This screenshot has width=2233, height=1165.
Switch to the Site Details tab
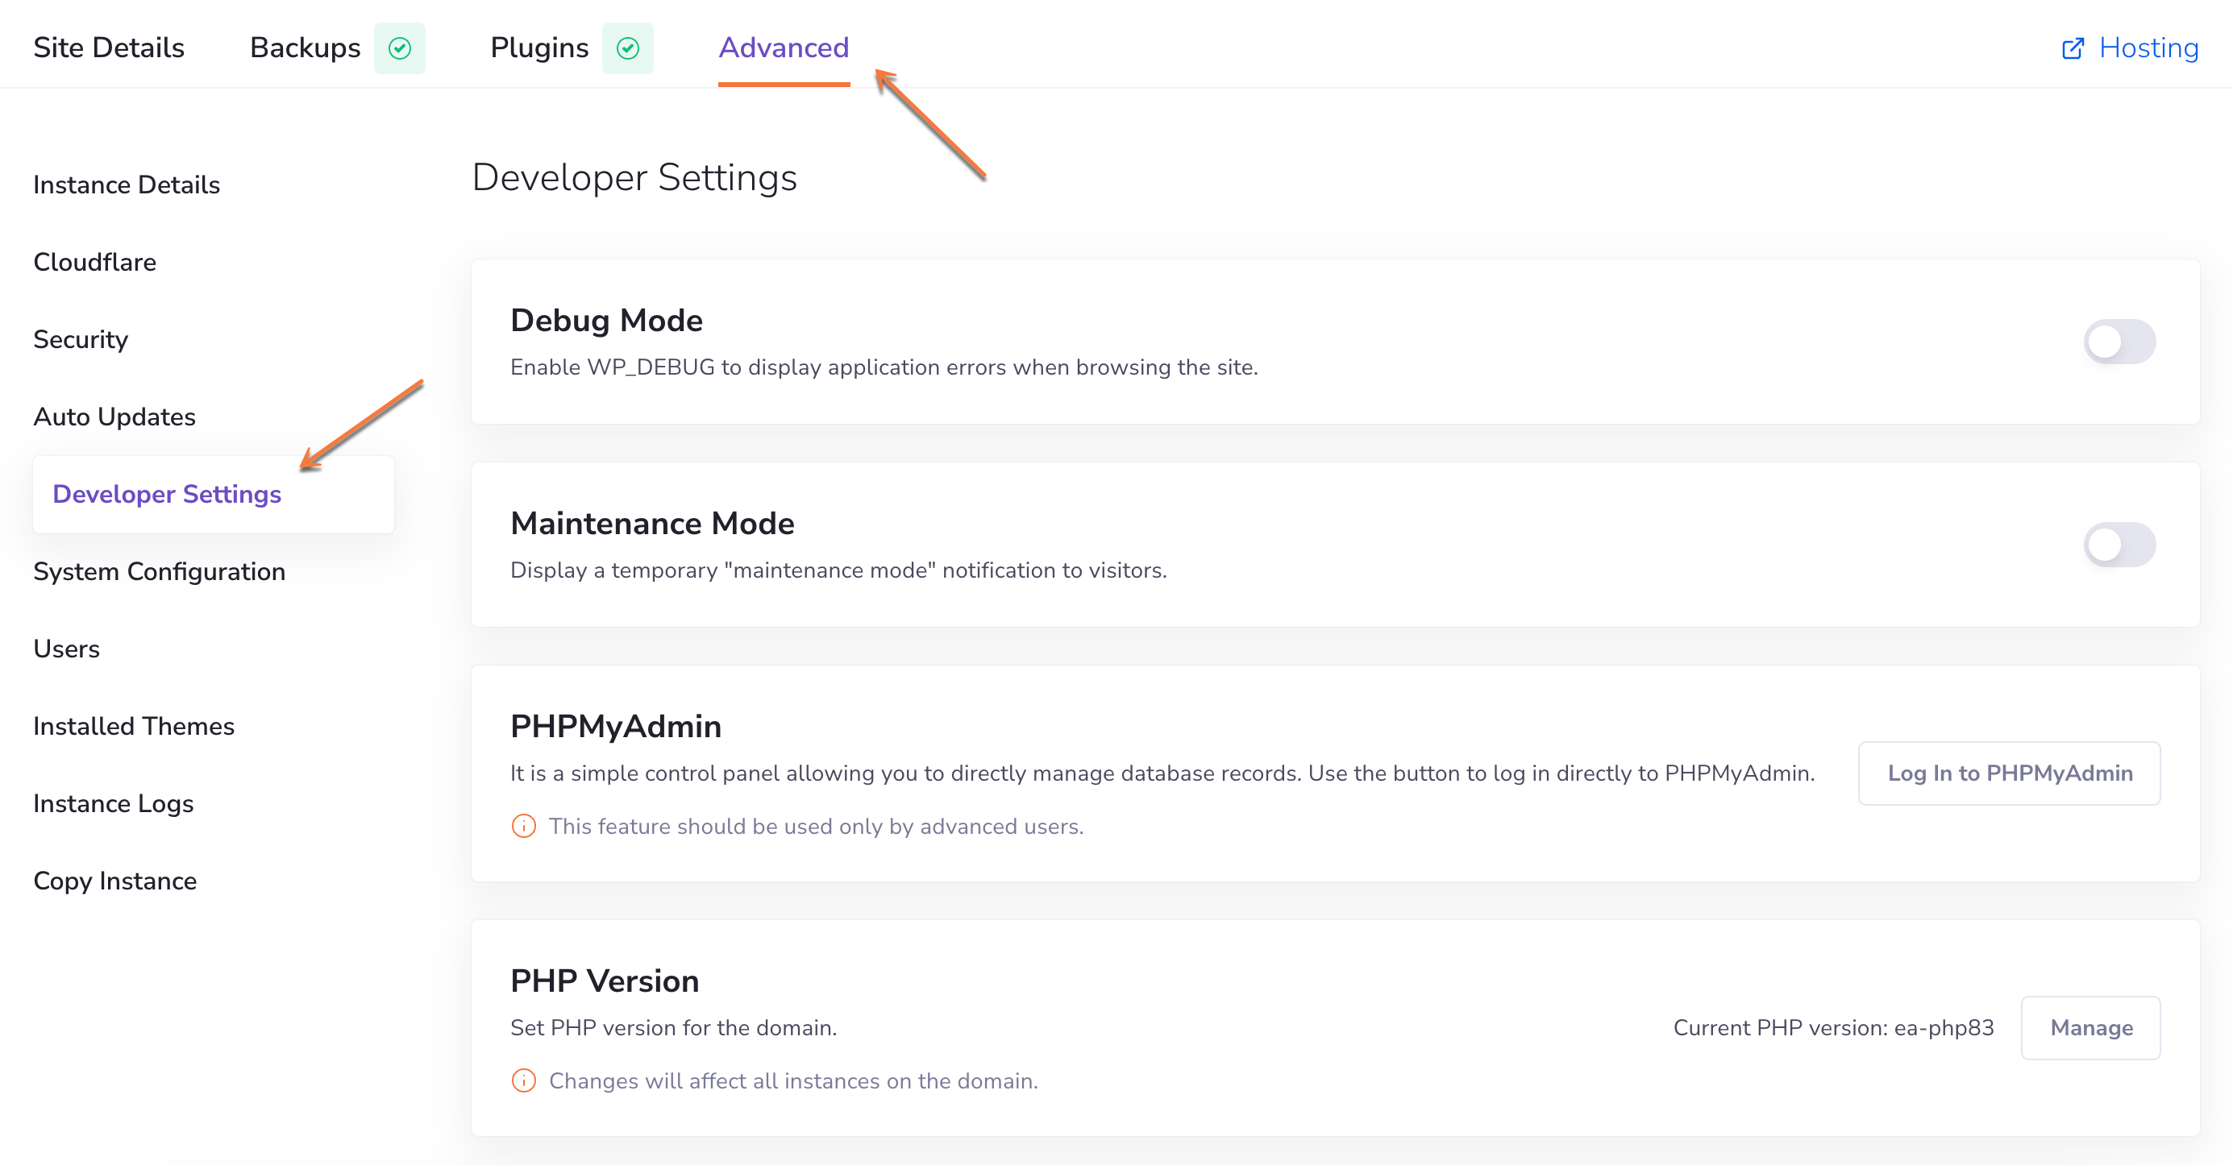(109, 48)
